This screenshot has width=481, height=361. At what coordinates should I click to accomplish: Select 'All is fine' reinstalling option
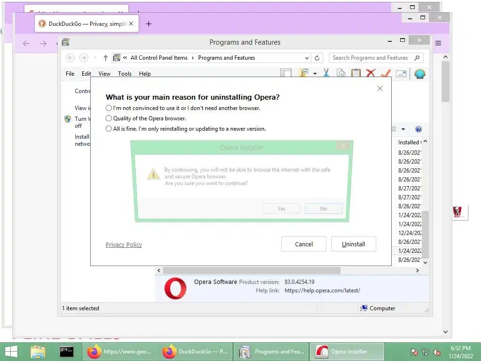tap(109, 129)
